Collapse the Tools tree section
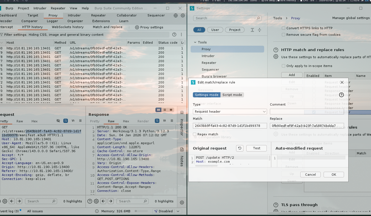This screenshot has height=216, width=371. 195,42
